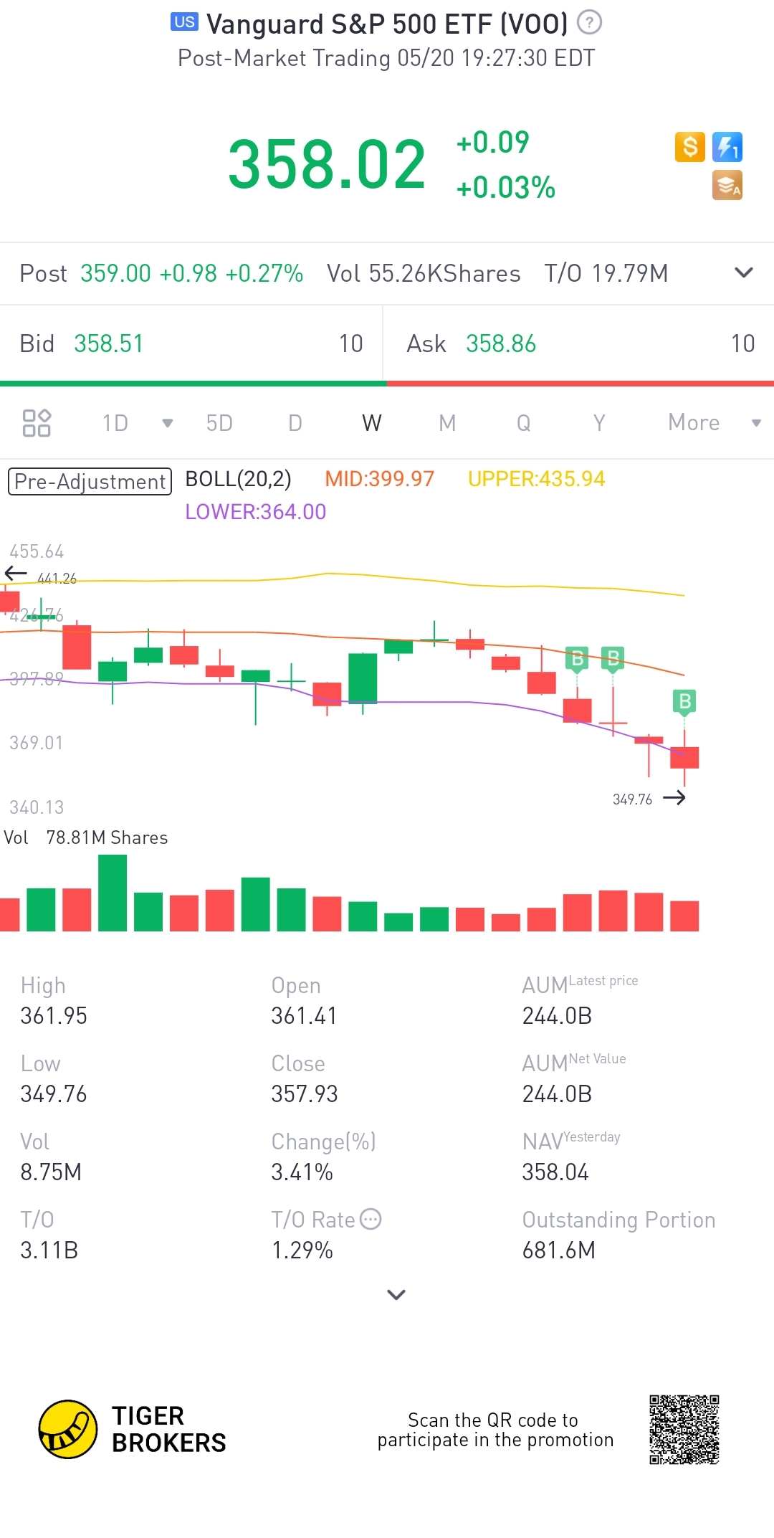The width and height of the screenshot is (774, 1538).
Task: Tap the orange dollar sign badge icon
Action: [690, 147]
